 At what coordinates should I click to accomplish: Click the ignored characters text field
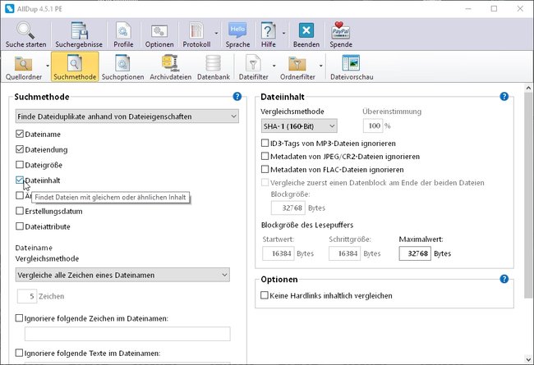pyautogui.click(x=127, y=334)
